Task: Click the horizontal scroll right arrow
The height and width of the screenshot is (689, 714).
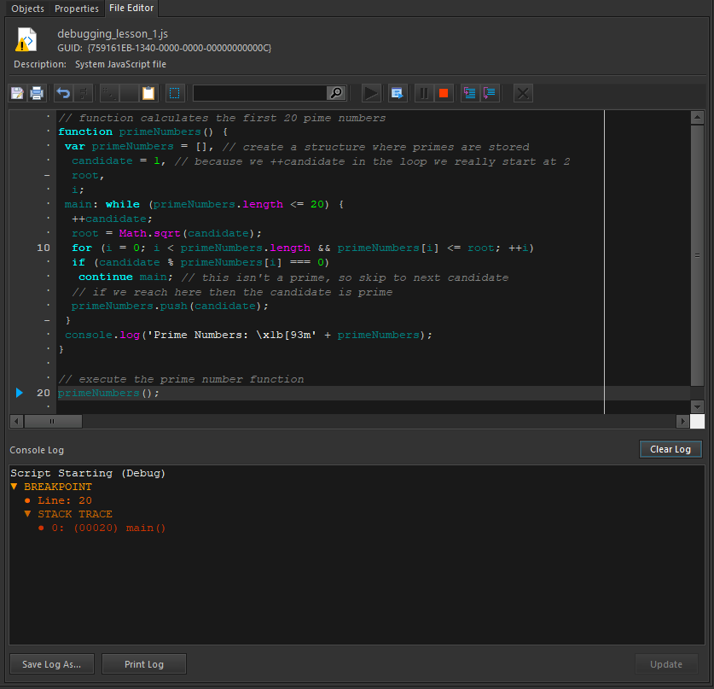Action: 682,422
